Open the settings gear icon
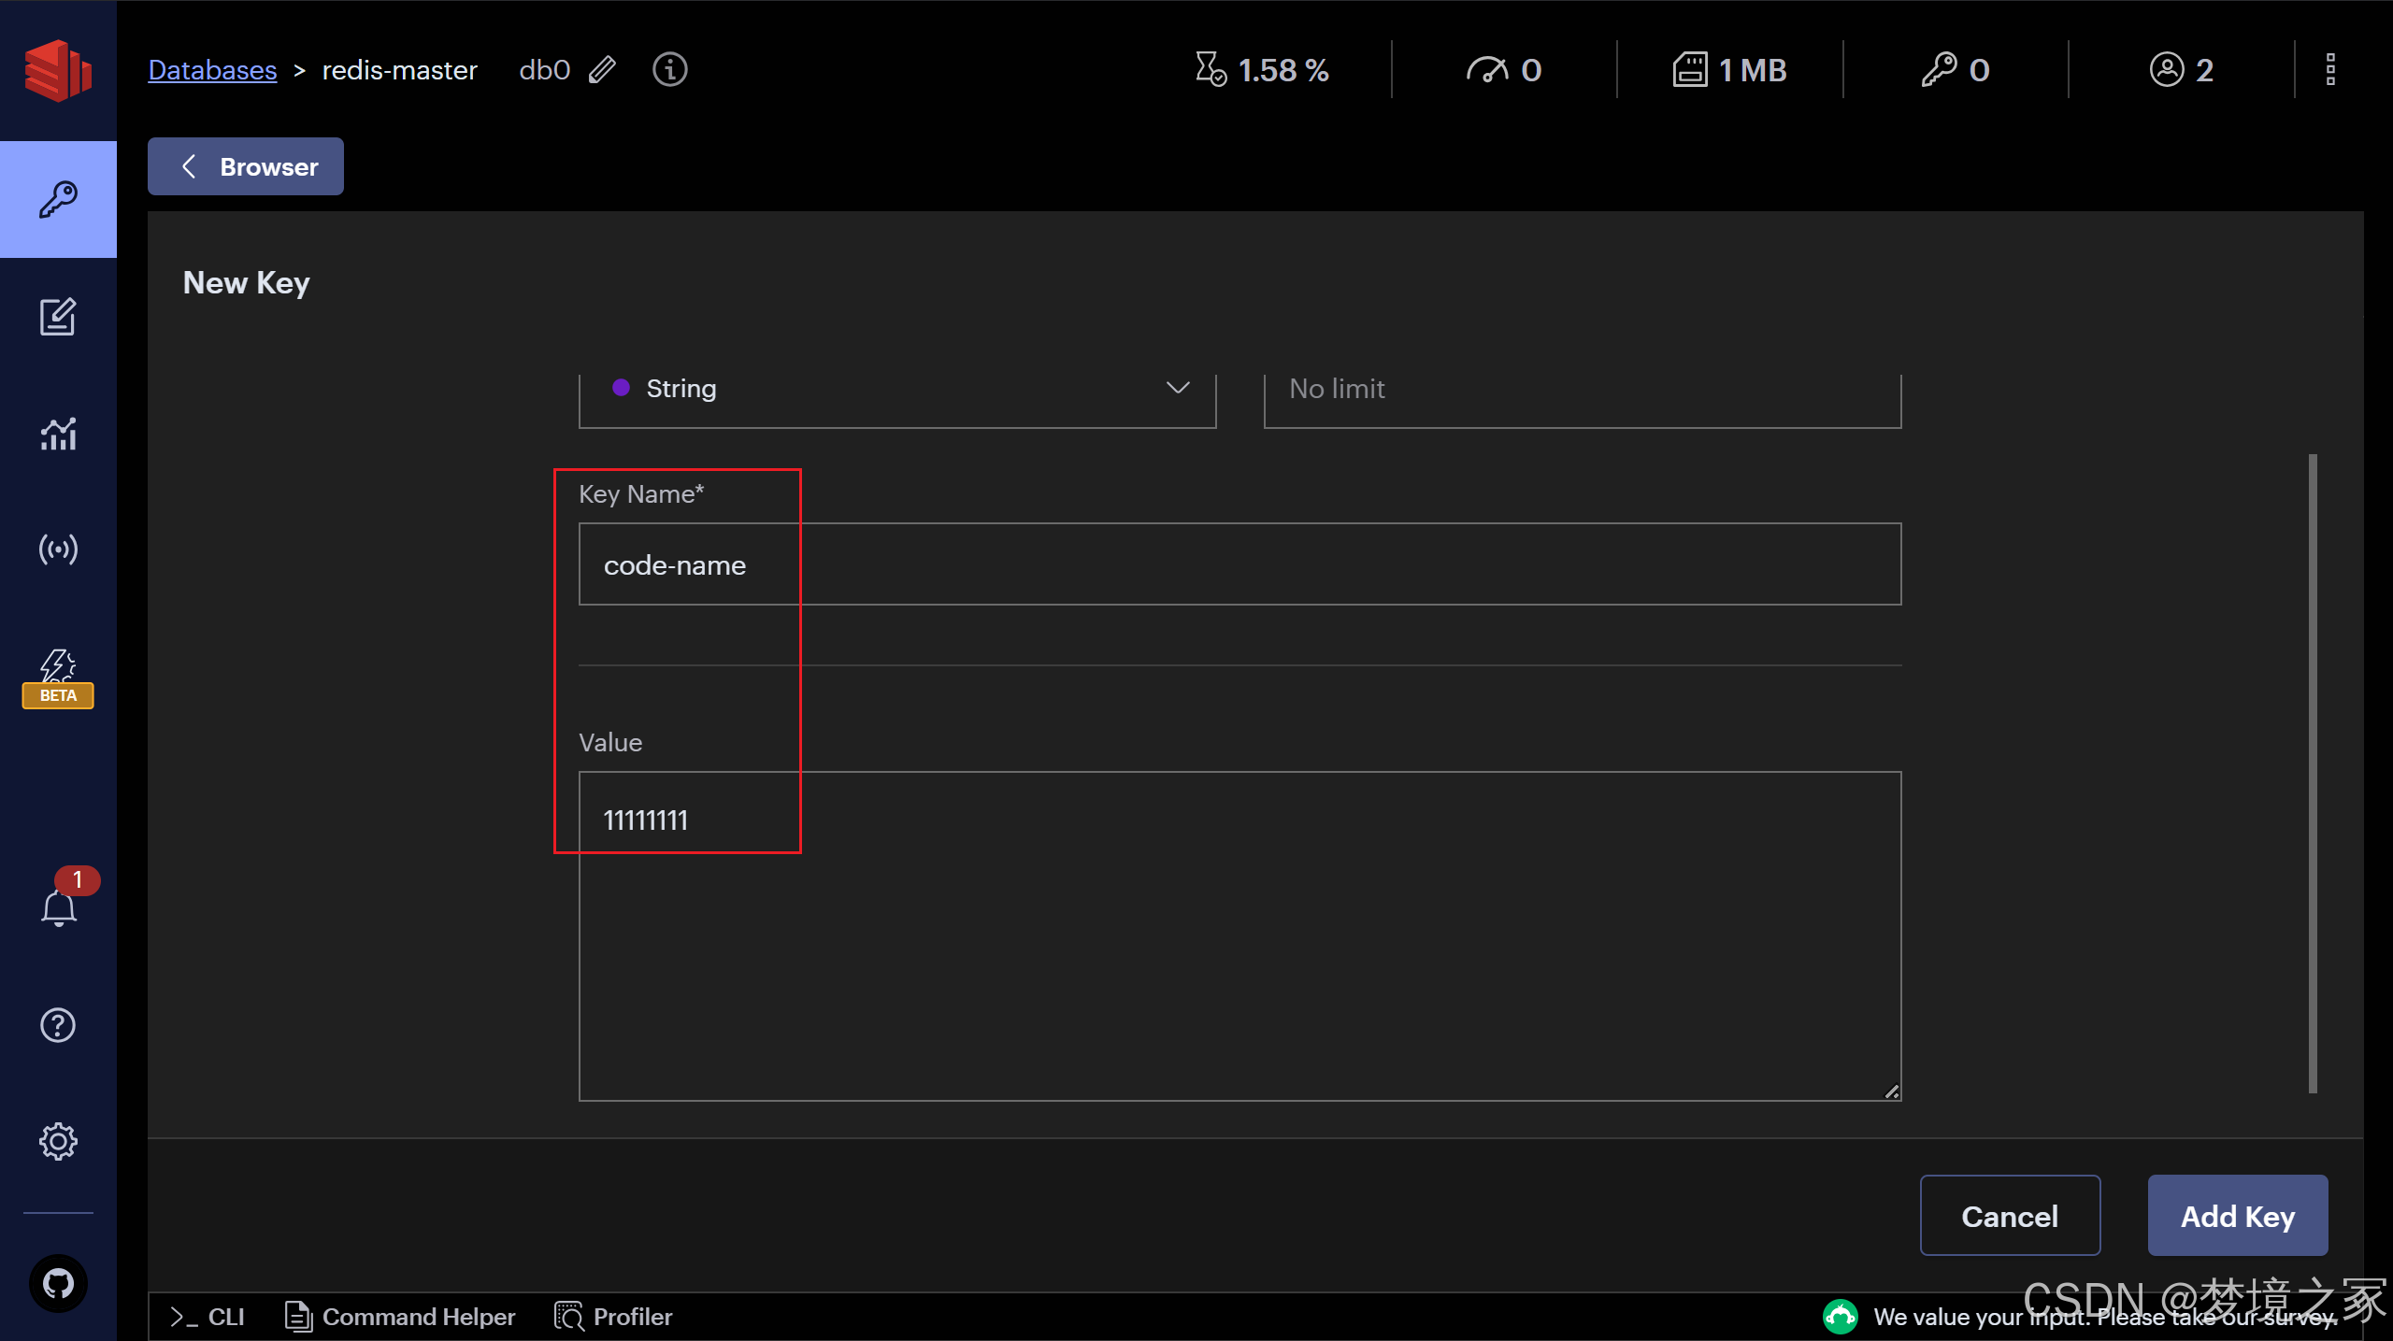 coord(58,1141)
